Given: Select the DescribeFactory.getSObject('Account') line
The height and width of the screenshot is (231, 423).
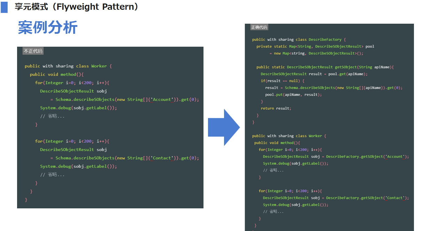Looking at the screenshot, I should [336, 156].
